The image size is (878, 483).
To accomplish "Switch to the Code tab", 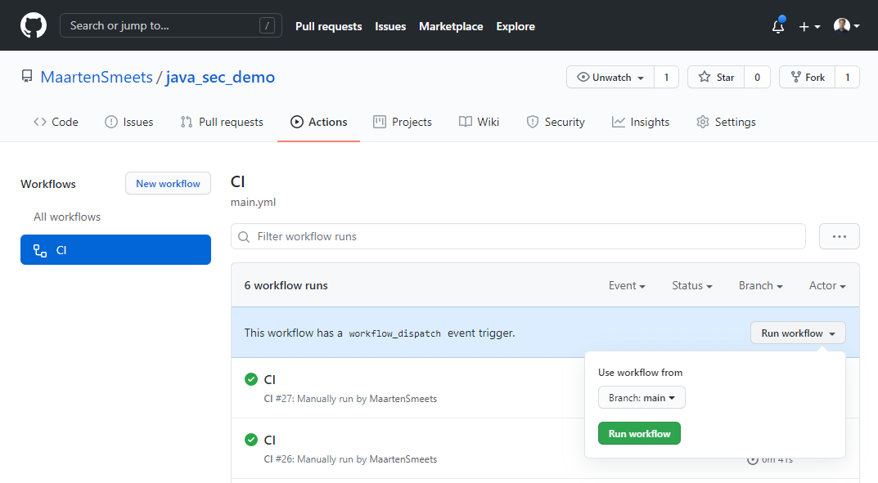I will click(x=56, y=122).
